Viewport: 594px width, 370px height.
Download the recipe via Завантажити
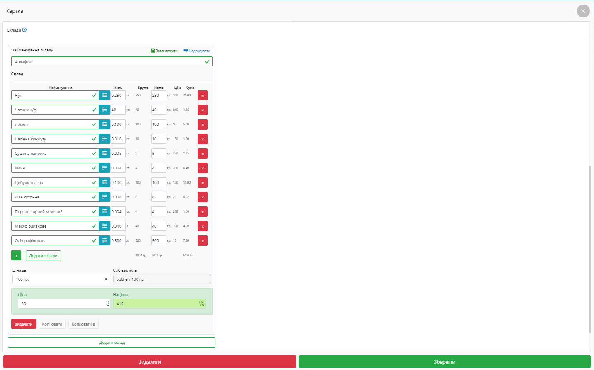[164, 51]
